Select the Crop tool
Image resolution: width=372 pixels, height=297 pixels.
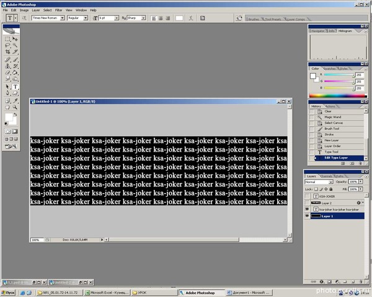click(7, 51)
